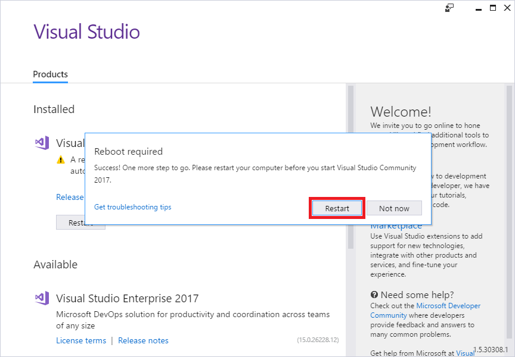Close the Visual Studio Installer window
The image size is (515, 357).
tap(507, 8)
